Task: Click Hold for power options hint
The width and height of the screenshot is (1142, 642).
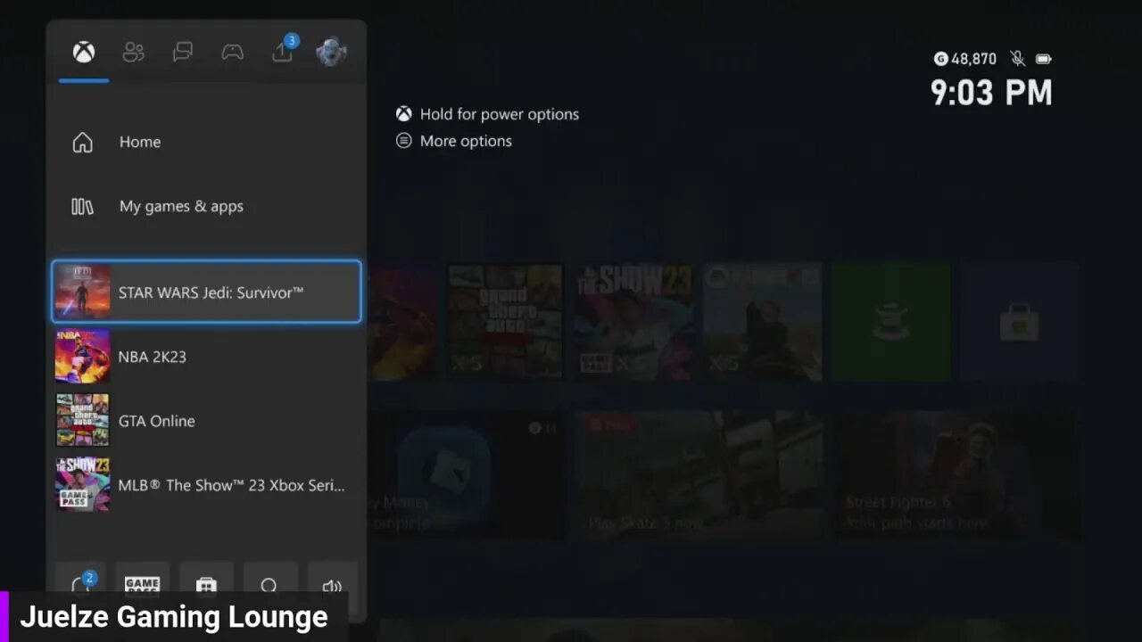Action: [488, 114]
